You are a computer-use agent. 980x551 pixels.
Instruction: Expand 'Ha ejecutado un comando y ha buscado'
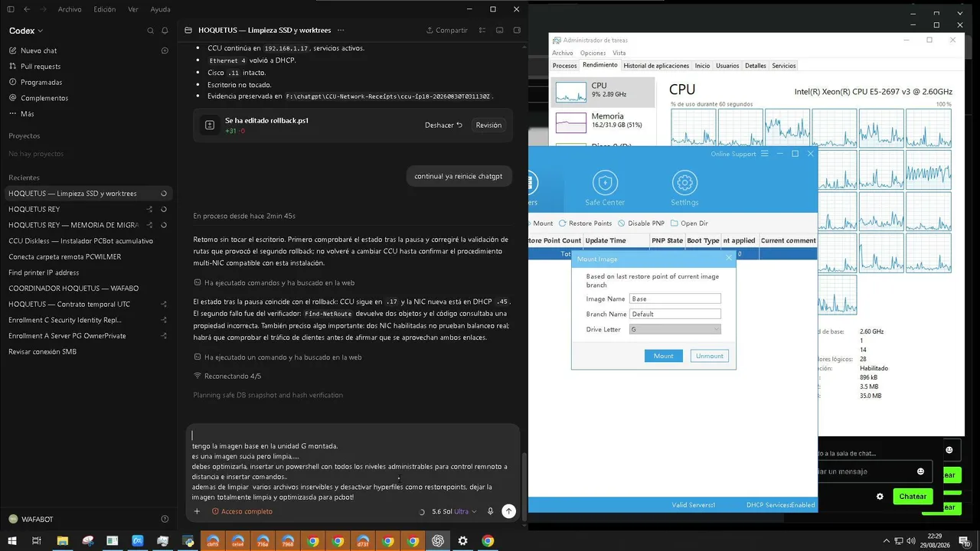point(277,357)
